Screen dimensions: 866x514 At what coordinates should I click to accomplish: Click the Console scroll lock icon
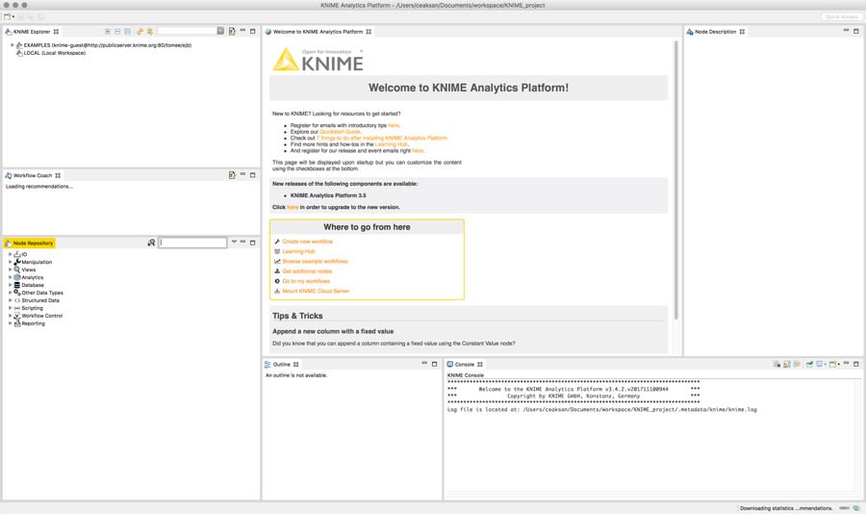click(787, 364)
